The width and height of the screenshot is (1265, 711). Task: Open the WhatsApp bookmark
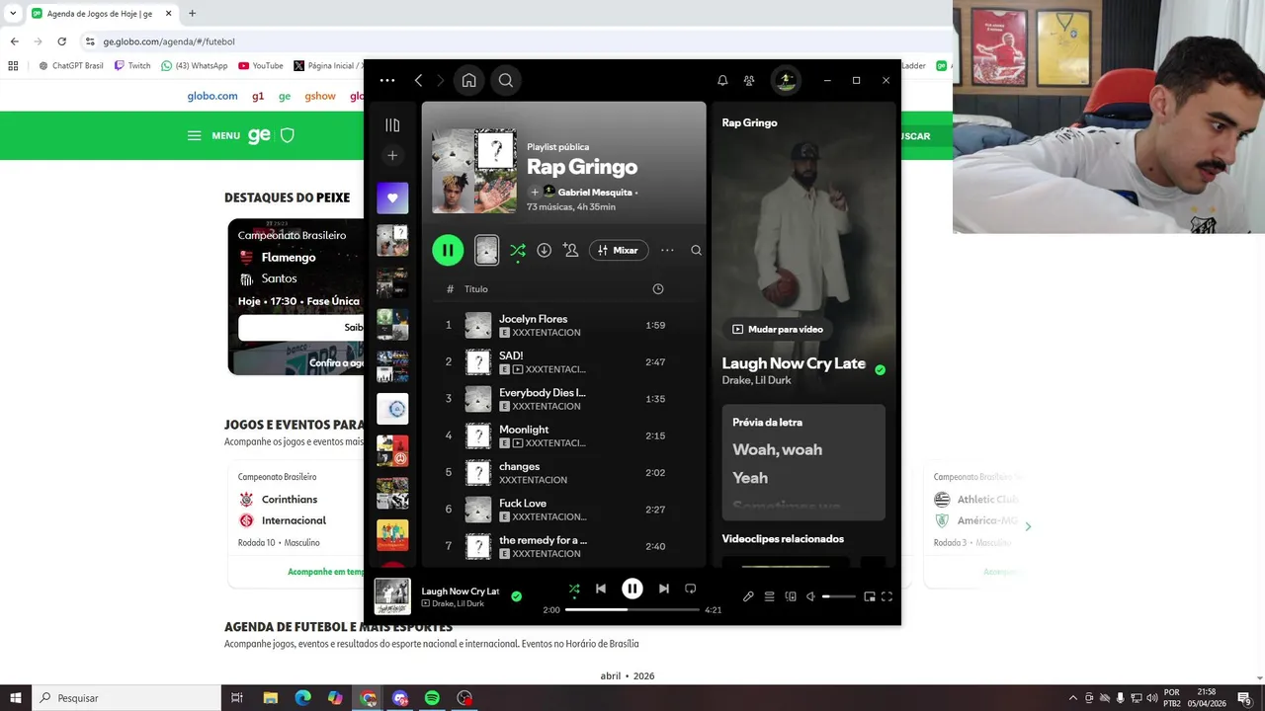pos(195,66)
